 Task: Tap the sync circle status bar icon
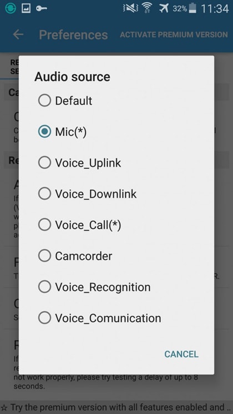[11, 8]
